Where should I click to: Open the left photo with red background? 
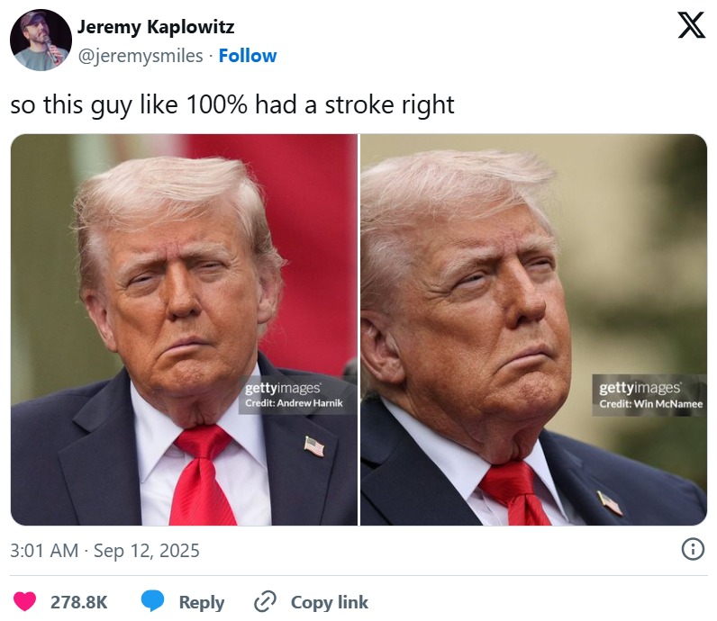pyautogui.click(x=185, y=329)
